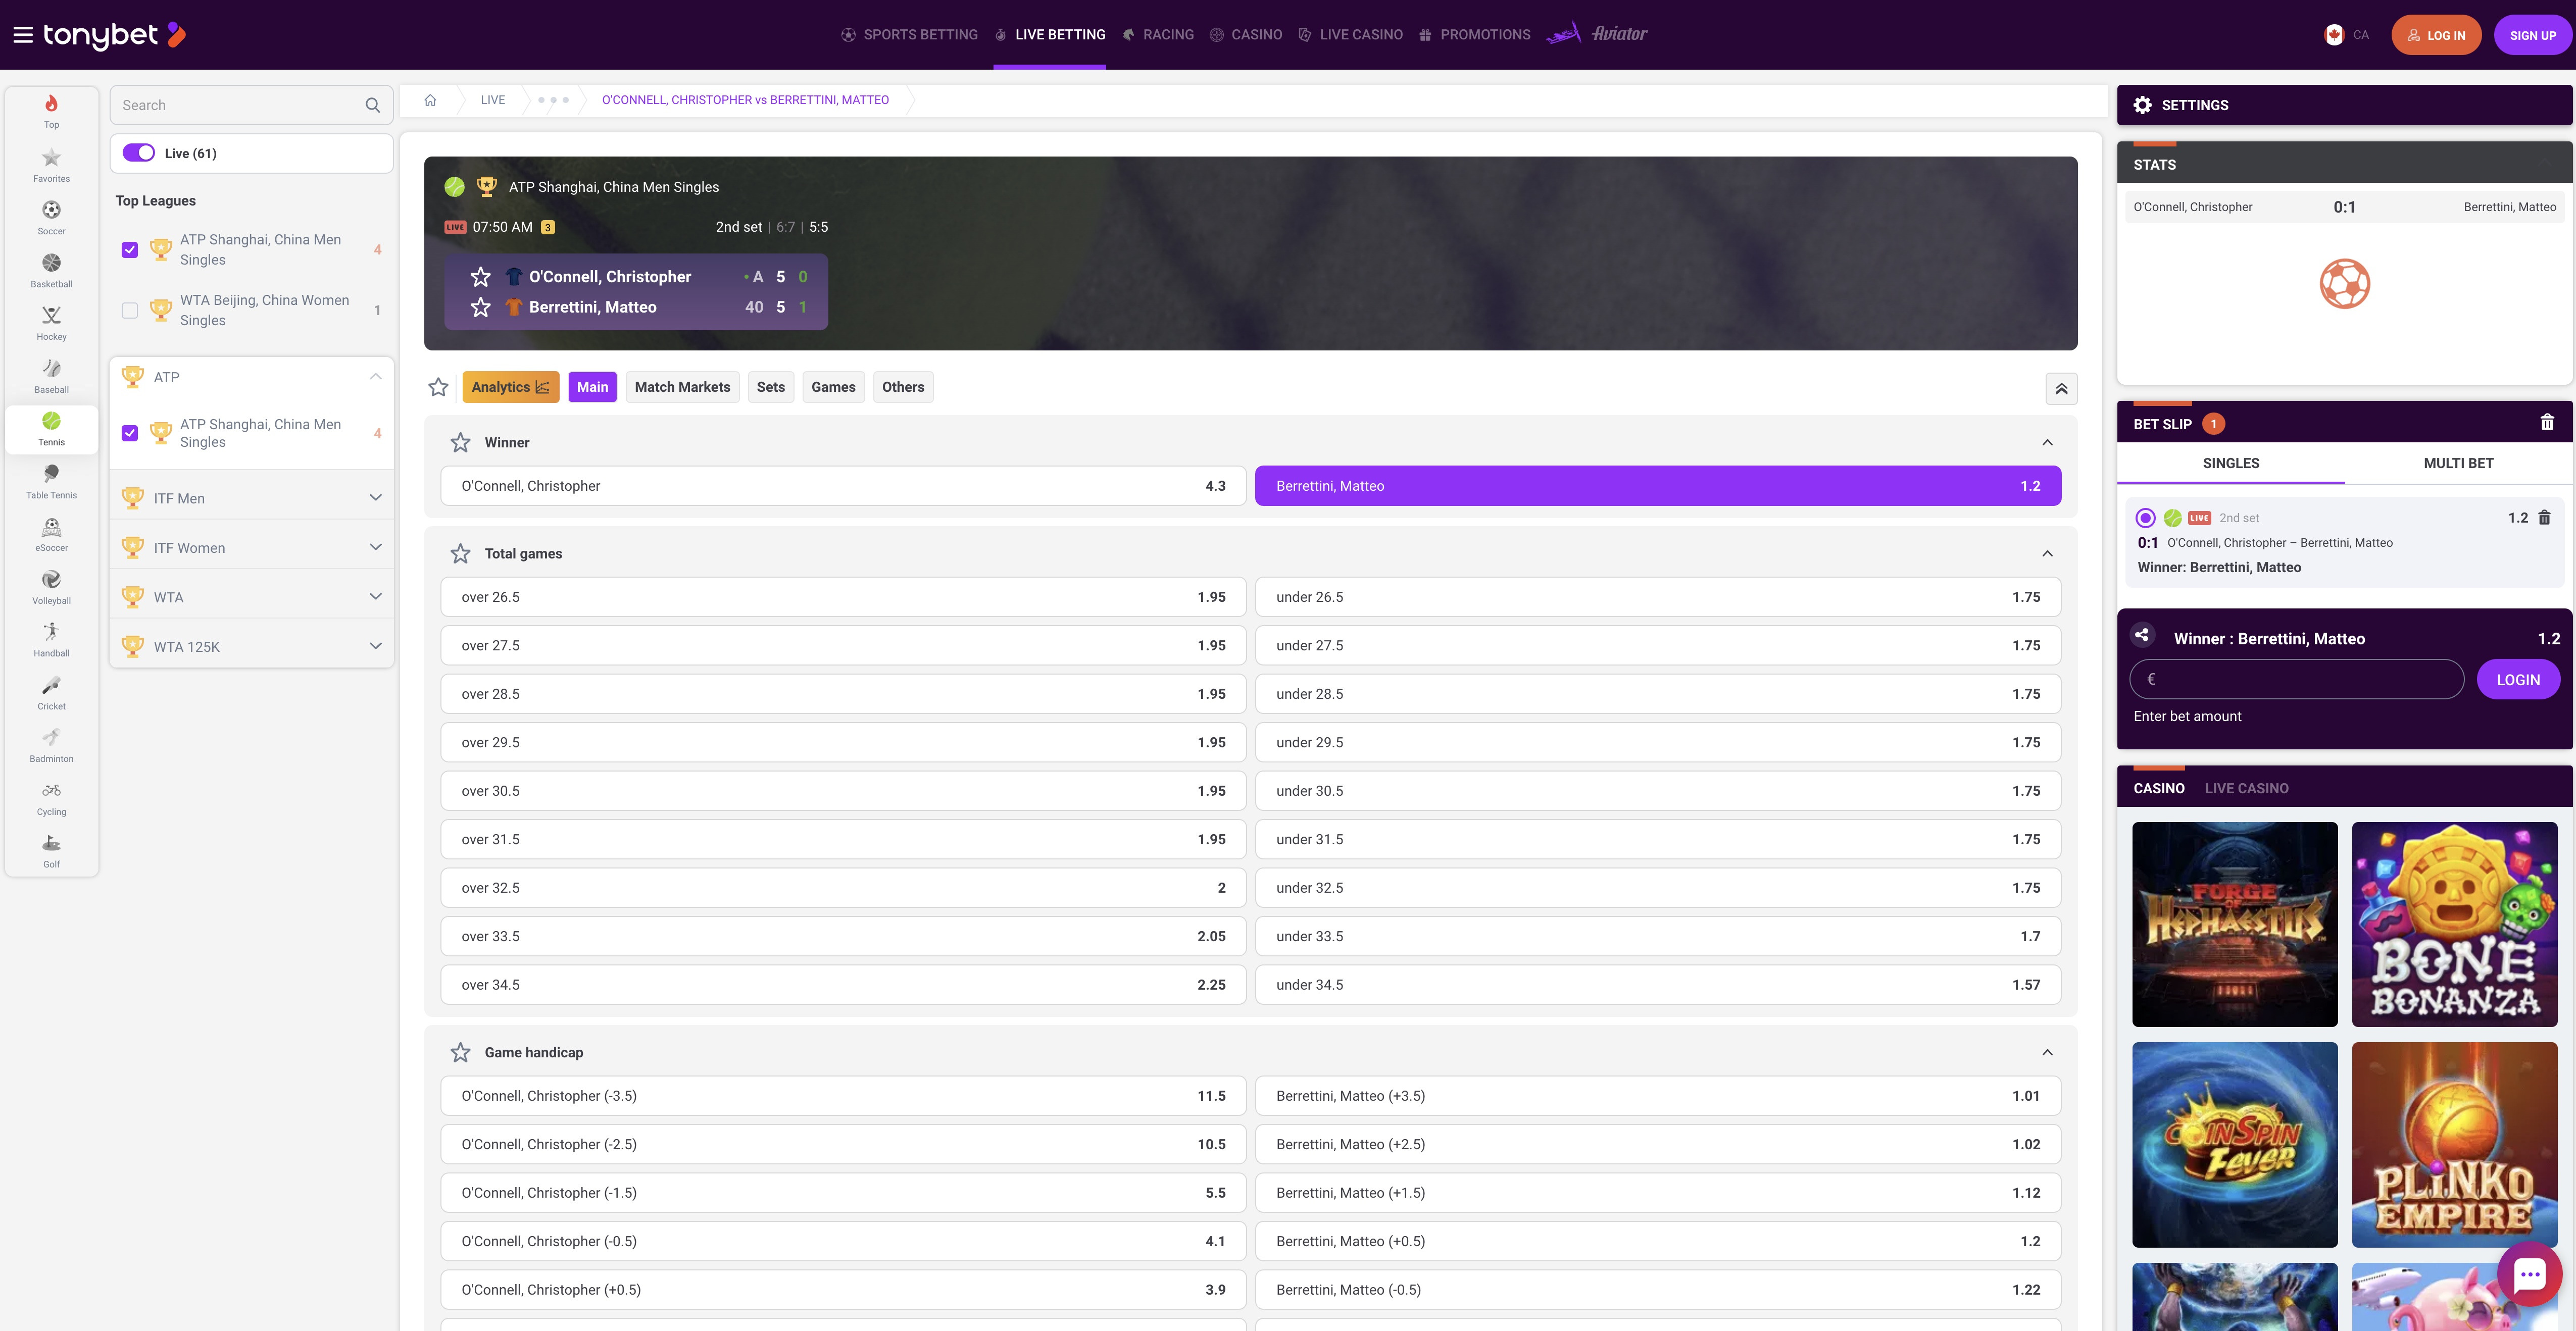Clear all bets with bet slip trash
Screen dimensions: 2576x1331
coord(2547,423)
